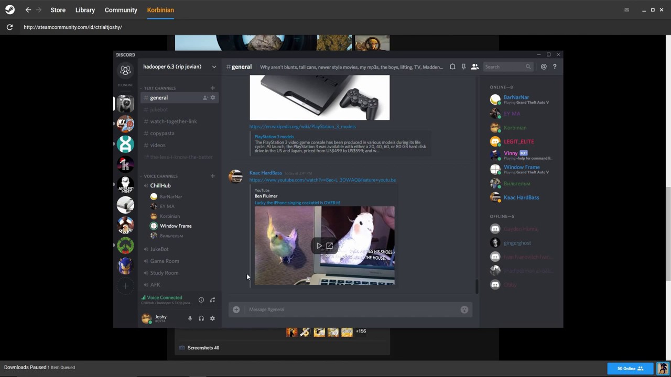Collapse the Voice Channels category
671x377 pixels.
[160, 176]
